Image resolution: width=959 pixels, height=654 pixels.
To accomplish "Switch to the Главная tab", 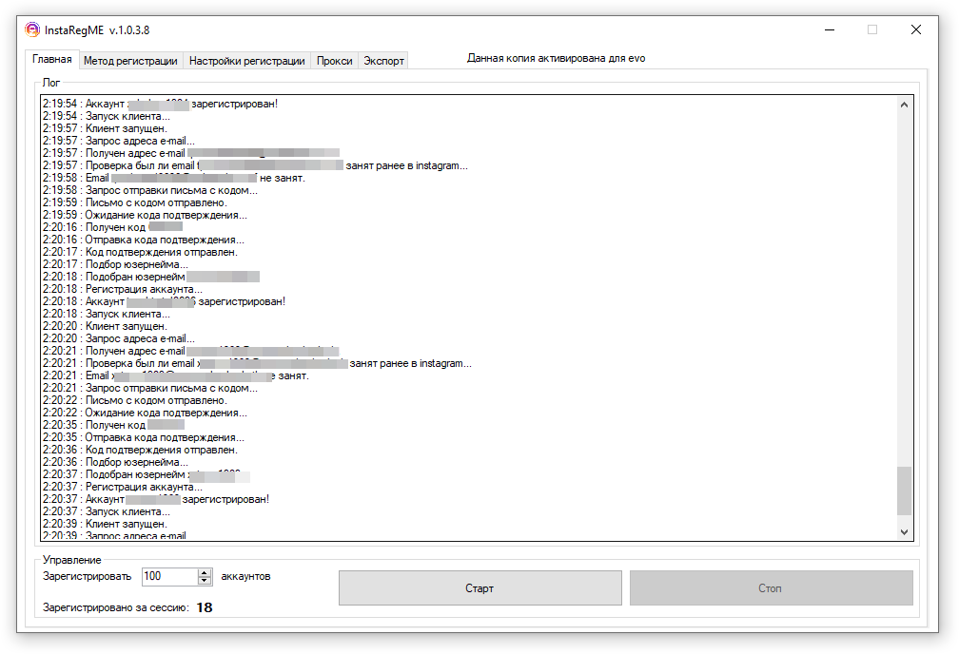I will (52, 59).
